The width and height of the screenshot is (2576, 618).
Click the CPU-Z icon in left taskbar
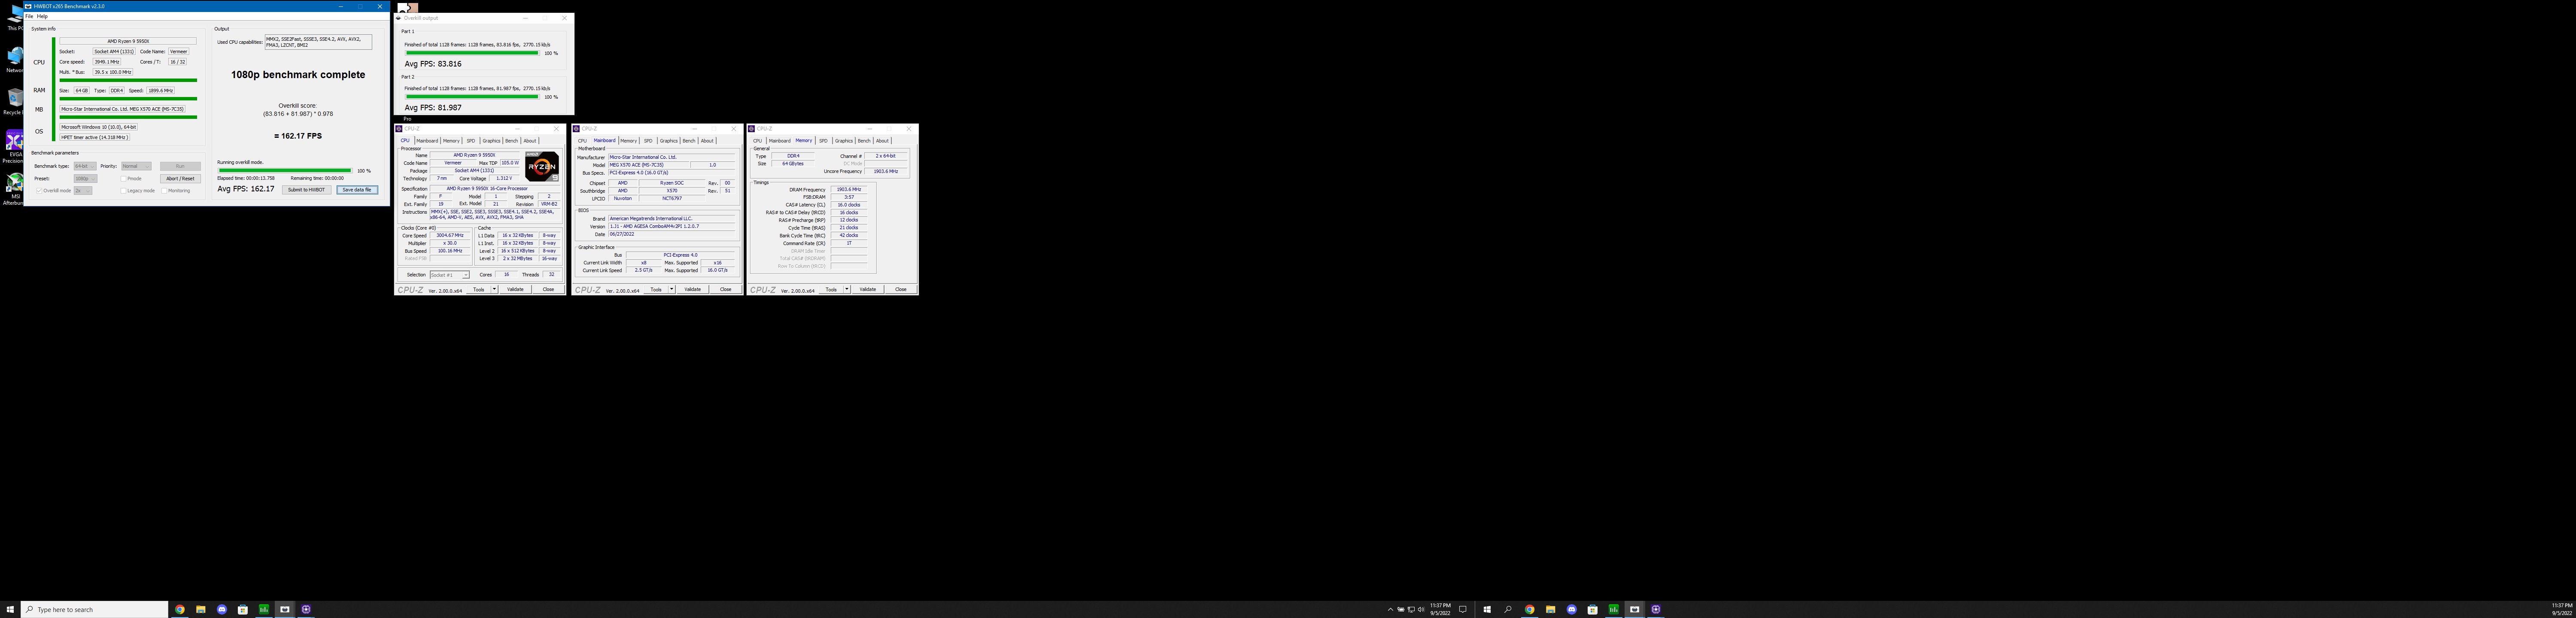[306, 609]
